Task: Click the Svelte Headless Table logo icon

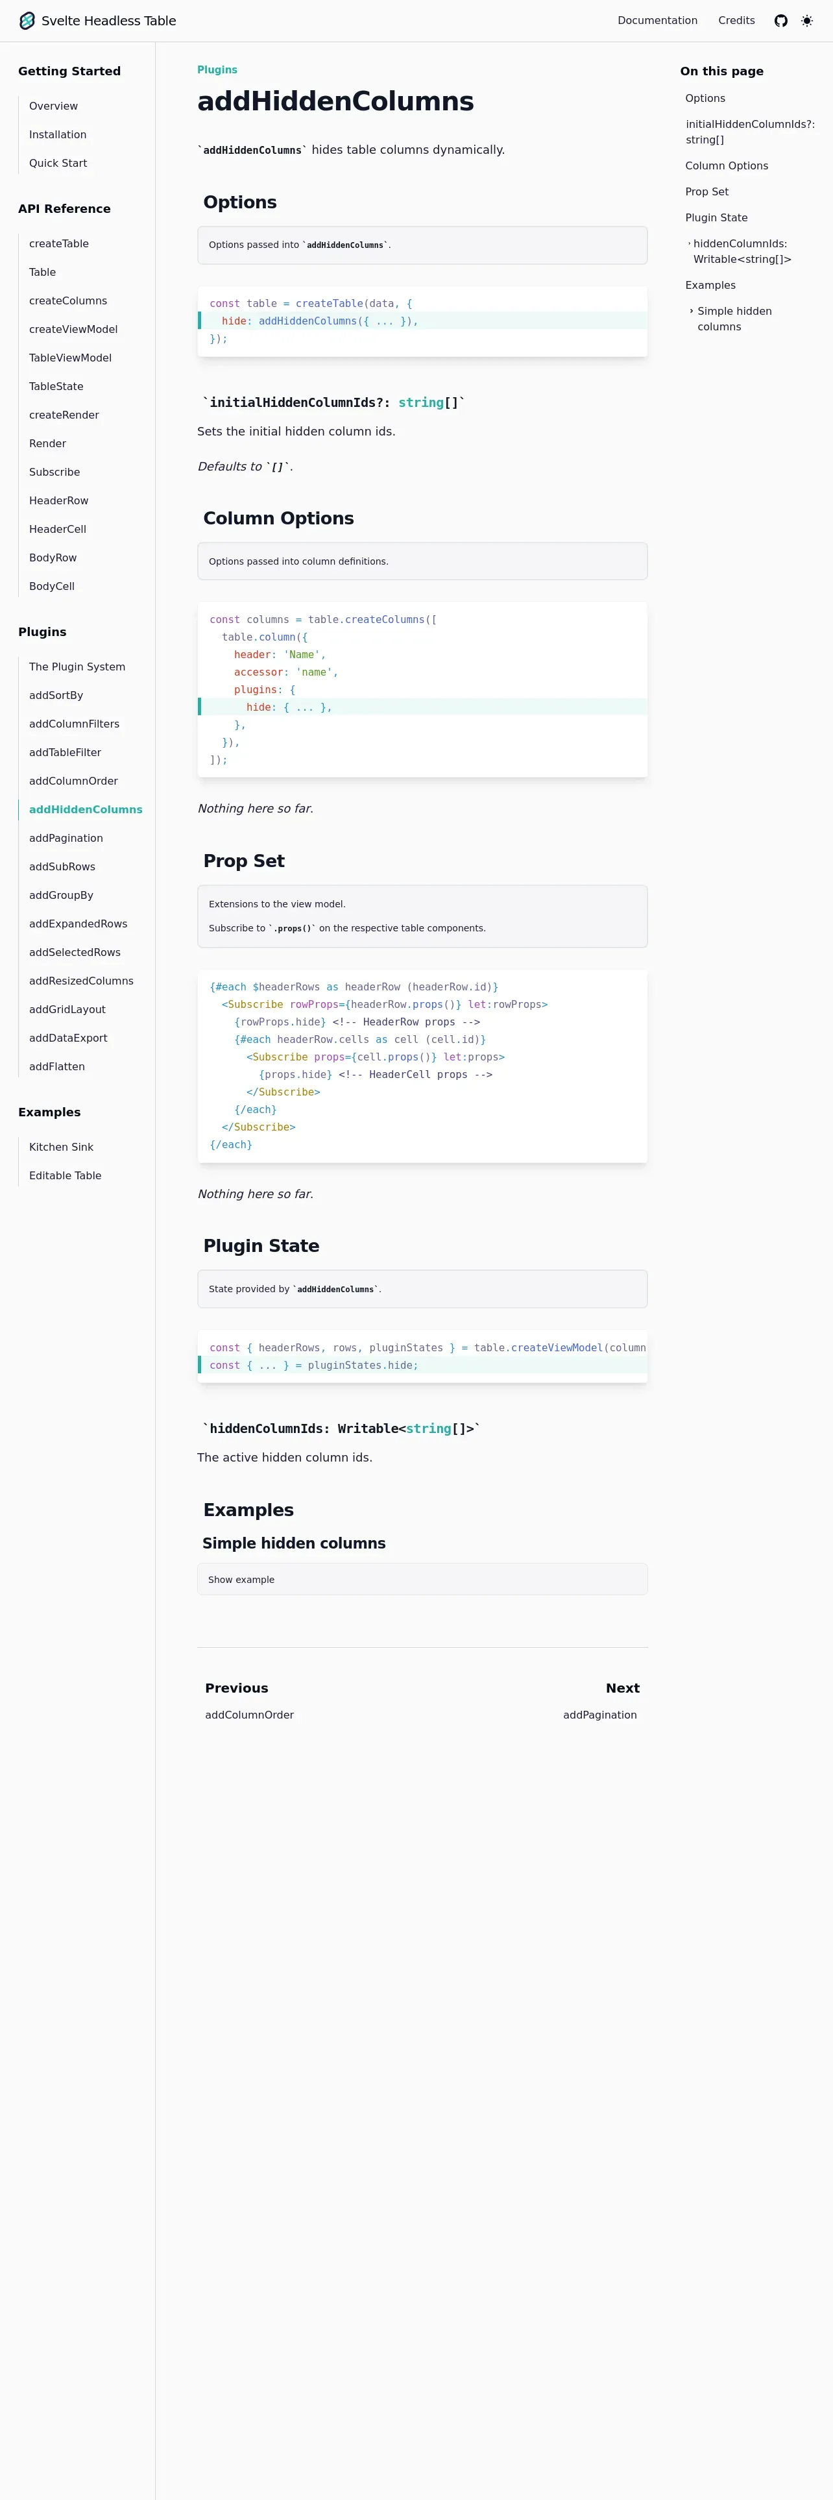Action: (x=27, y=20)
